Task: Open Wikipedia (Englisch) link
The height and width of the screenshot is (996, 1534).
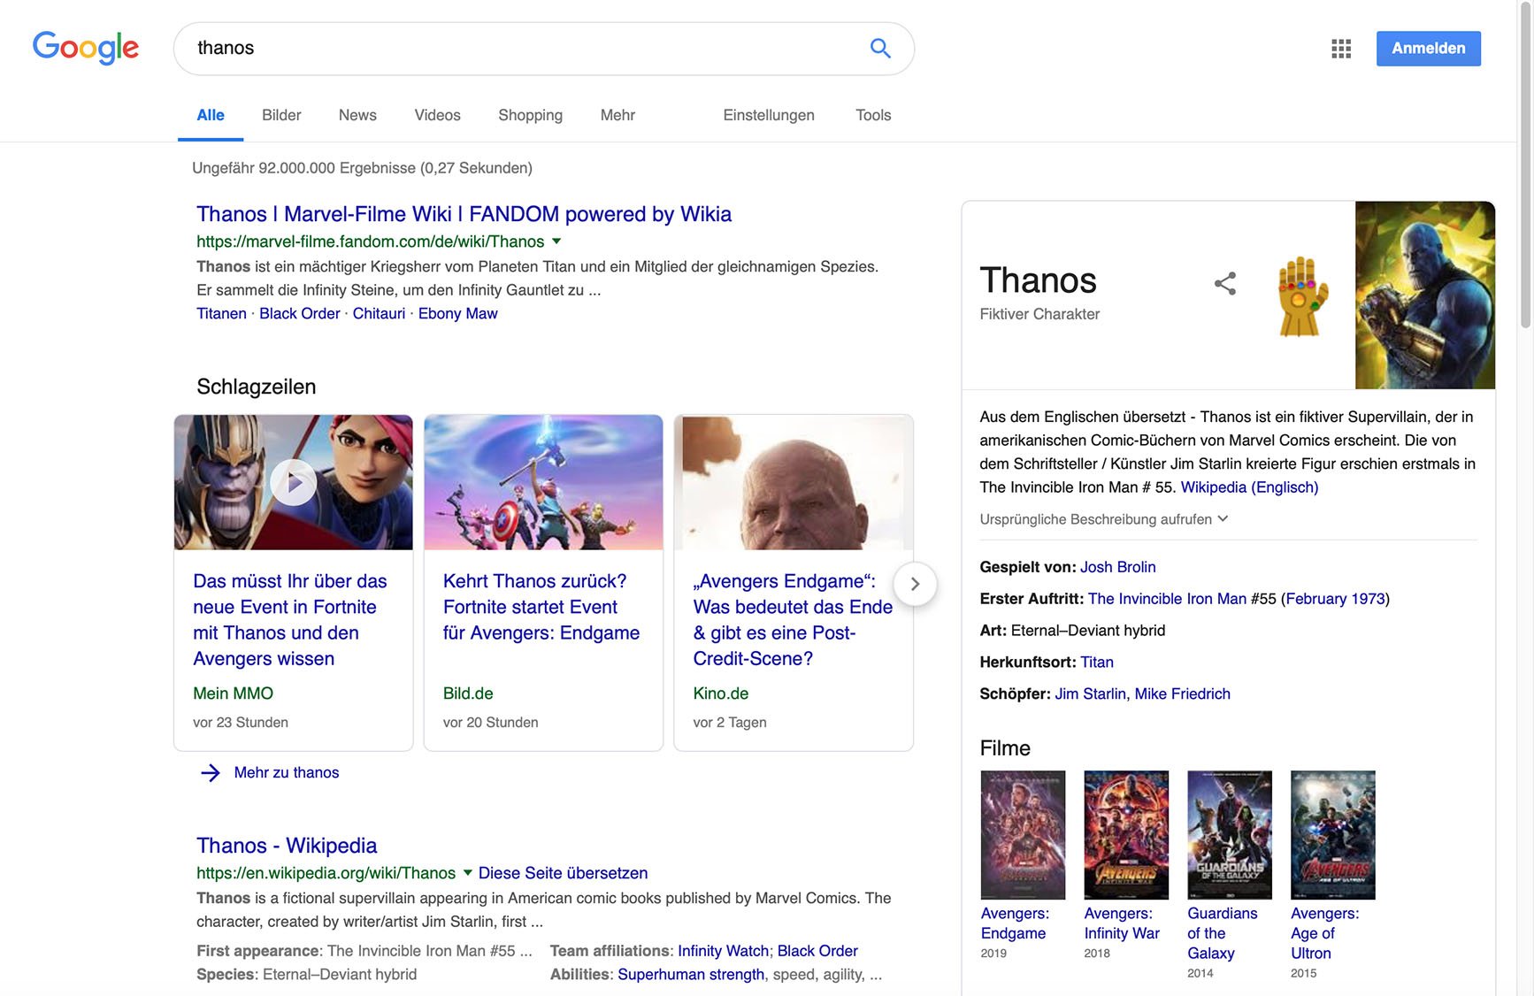Action: pyautogui.click(x=1249, y=487)
